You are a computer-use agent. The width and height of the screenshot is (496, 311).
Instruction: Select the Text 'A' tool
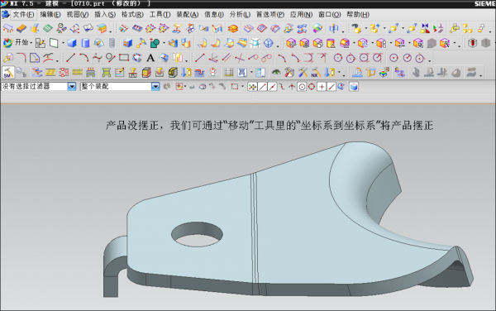150,58
